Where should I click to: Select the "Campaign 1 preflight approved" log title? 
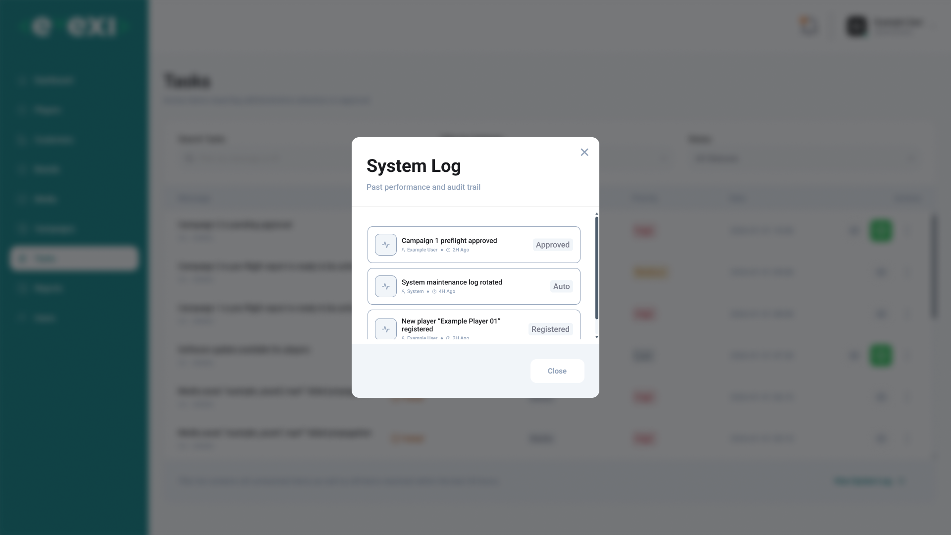449,241
